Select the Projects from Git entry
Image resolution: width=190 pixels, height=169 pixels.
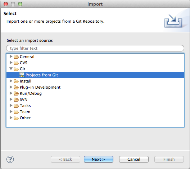[95, 75]
